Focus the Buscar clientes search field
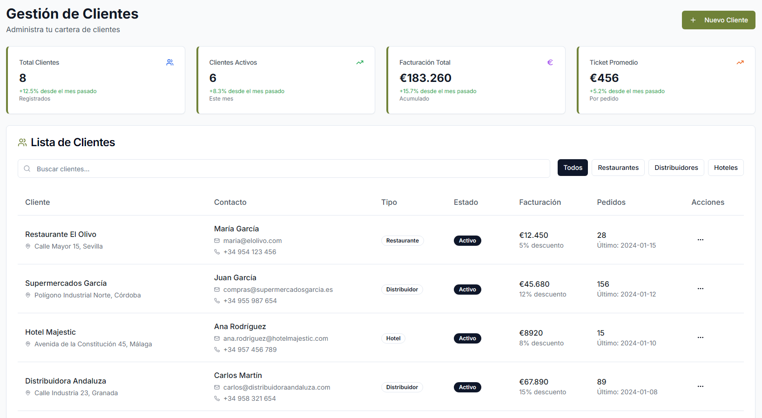This screenshot has width=762, height=418. [289, 169]
